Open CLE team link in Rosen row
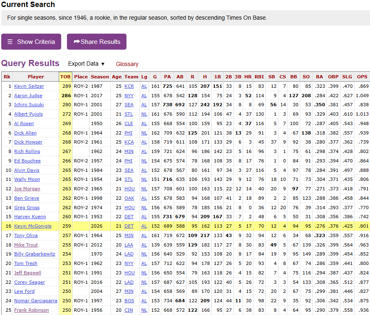Viewport: 370px width, 315px height. click(x=129, y=123)
